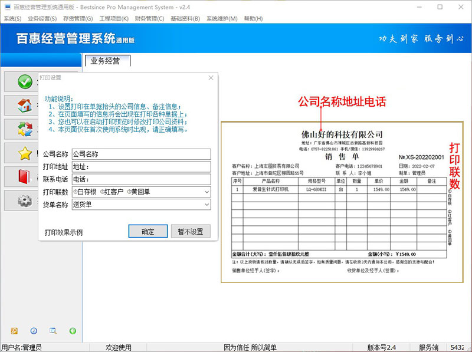This screenshot has height=352, width=472.
Task: Click 欢迎使用 in status bar
Action: [x=119, y=347]
